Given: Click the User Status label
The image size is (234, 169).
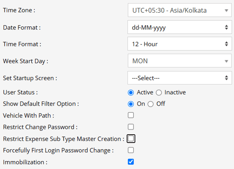Looking at the screenshot, I should pos(21,92).
